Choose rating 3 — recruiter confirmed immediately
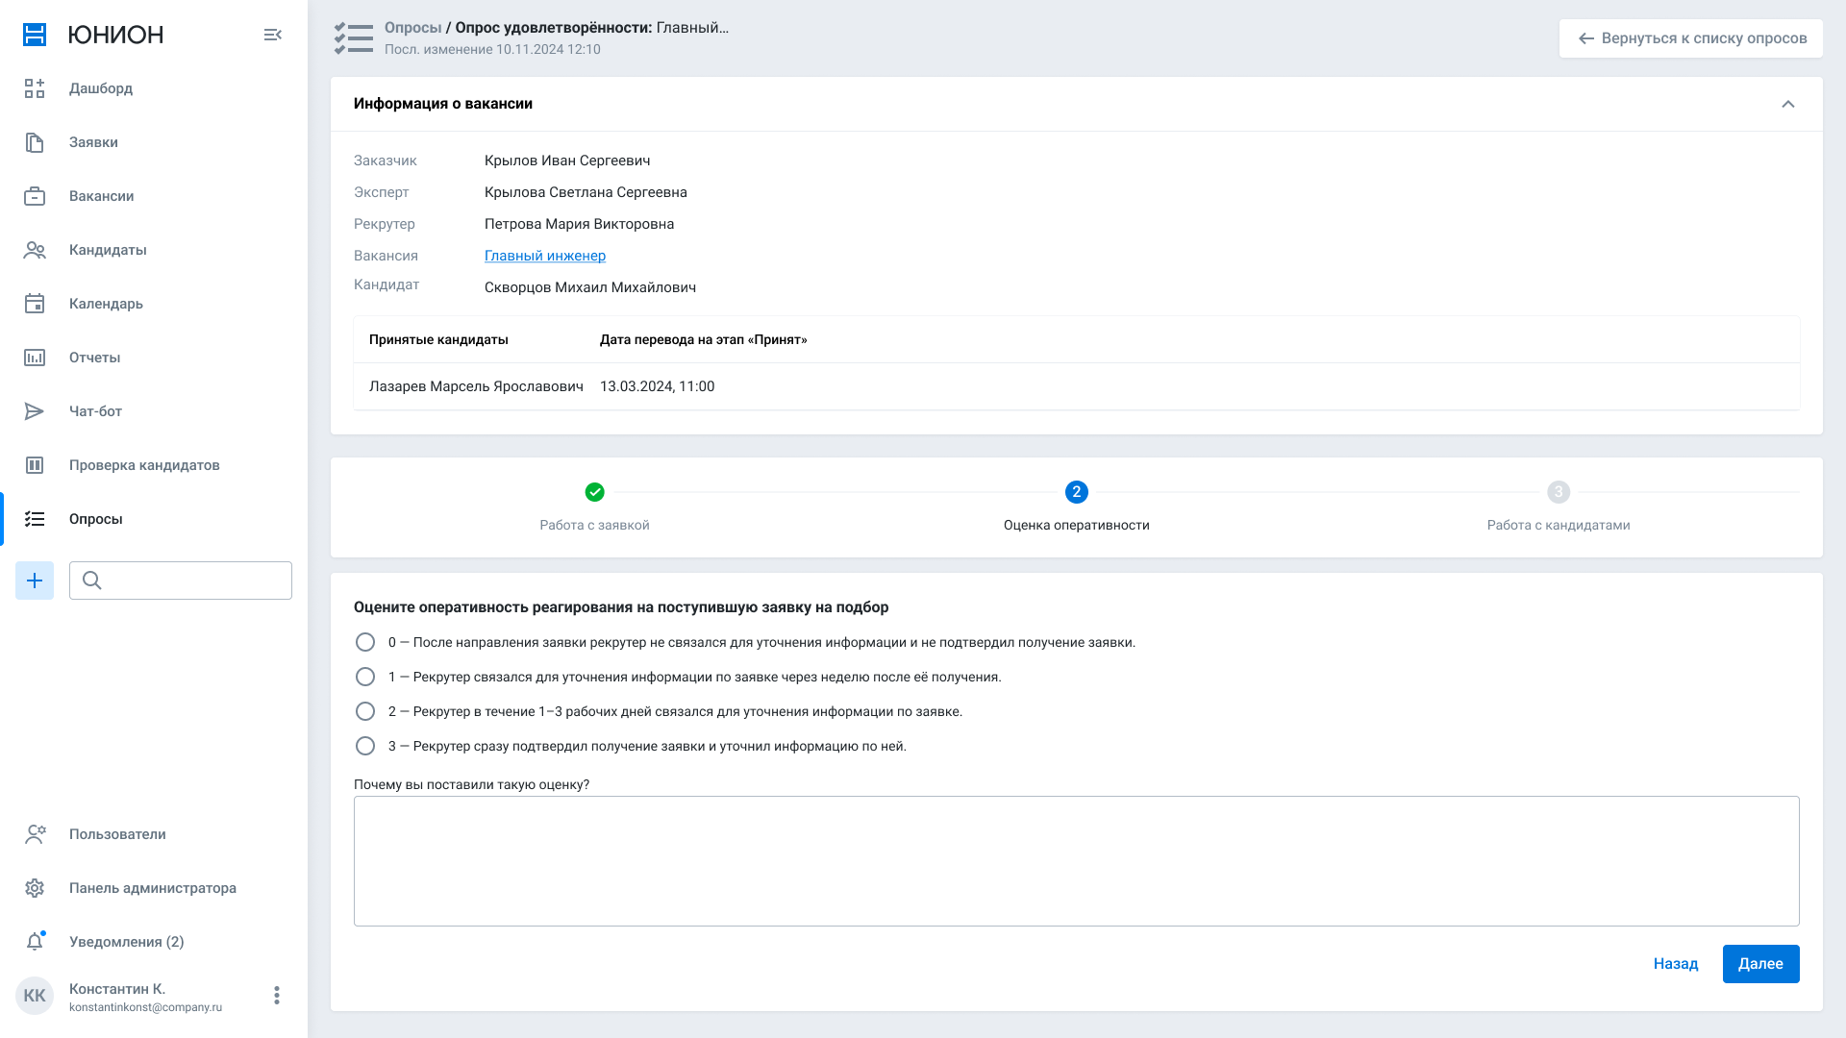 click(x=365, y=746)
